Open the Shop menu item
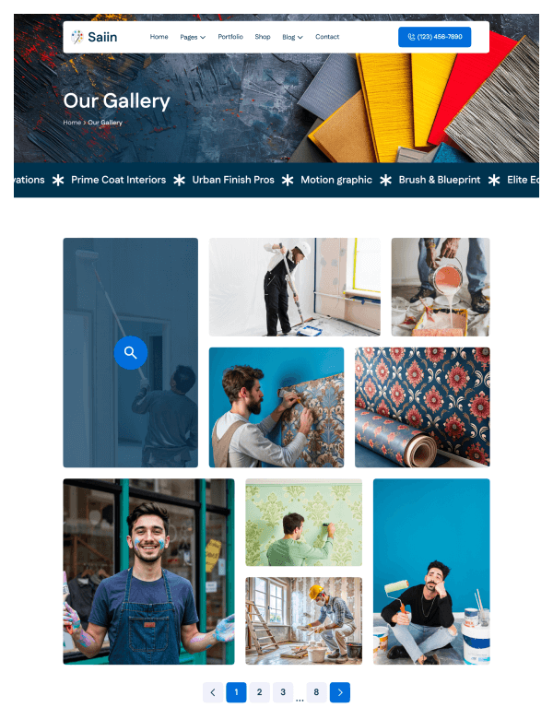This screenshot has height=719, width=553. [x=263, y=37]
